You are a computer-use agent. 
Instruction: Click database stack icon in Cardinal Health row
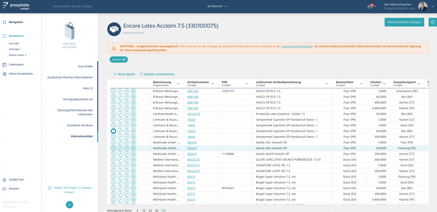(x=133, y=114)
